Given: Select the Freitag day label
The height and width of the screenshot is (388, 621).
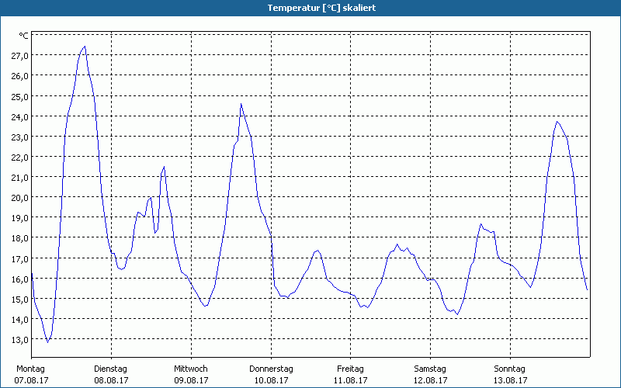Looking at the screenshot, I should pyautogui.click(x=351, y=369).
